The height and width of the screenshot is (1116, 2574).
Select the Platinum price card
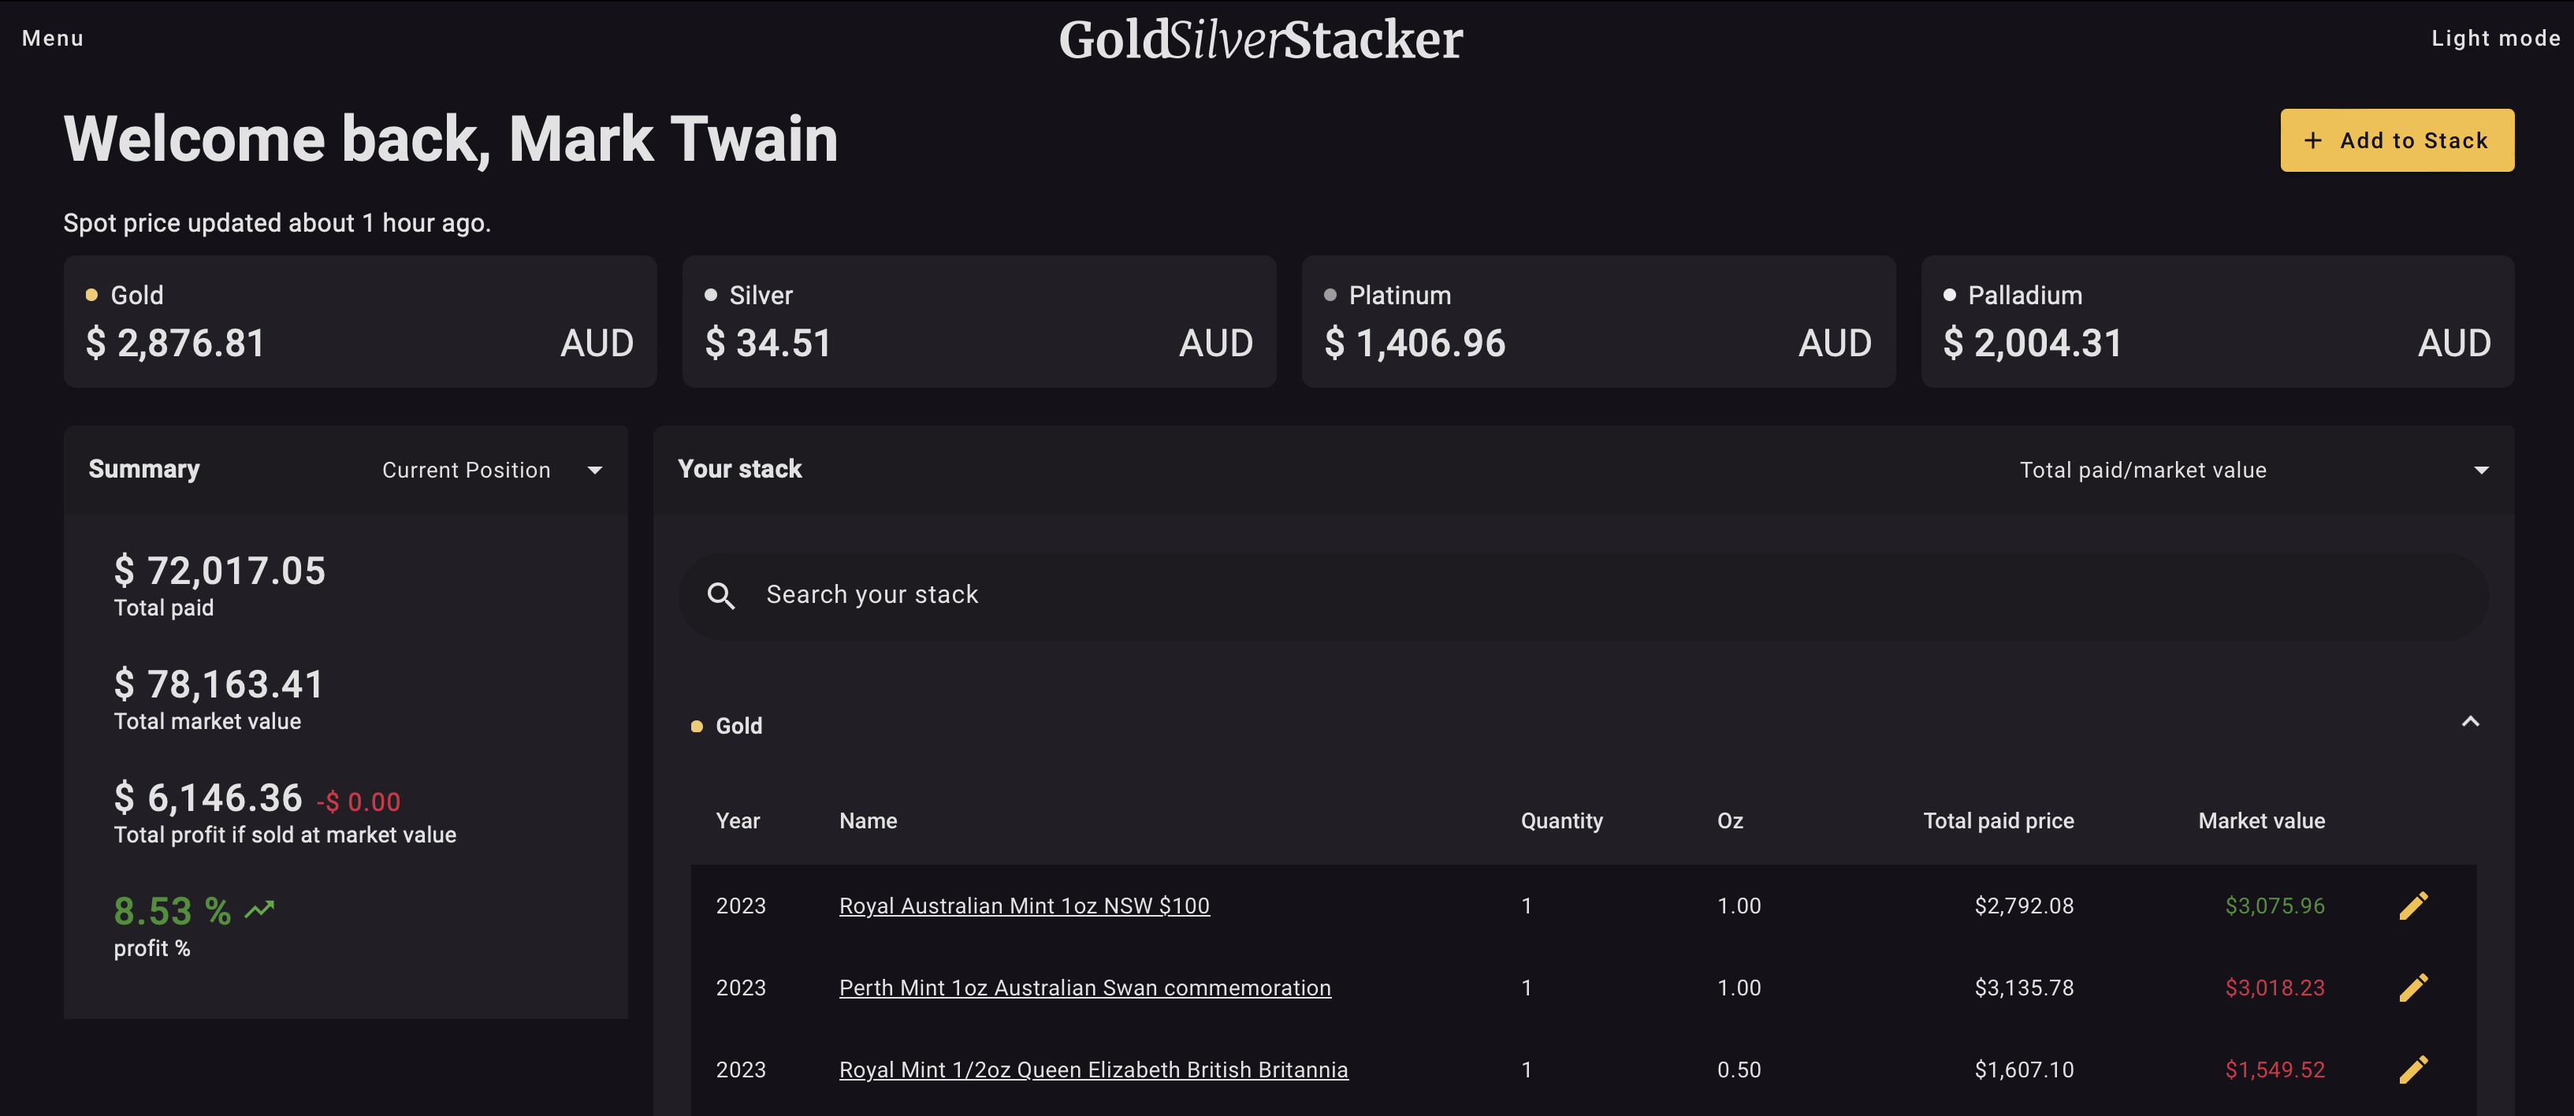(1598, 321)
